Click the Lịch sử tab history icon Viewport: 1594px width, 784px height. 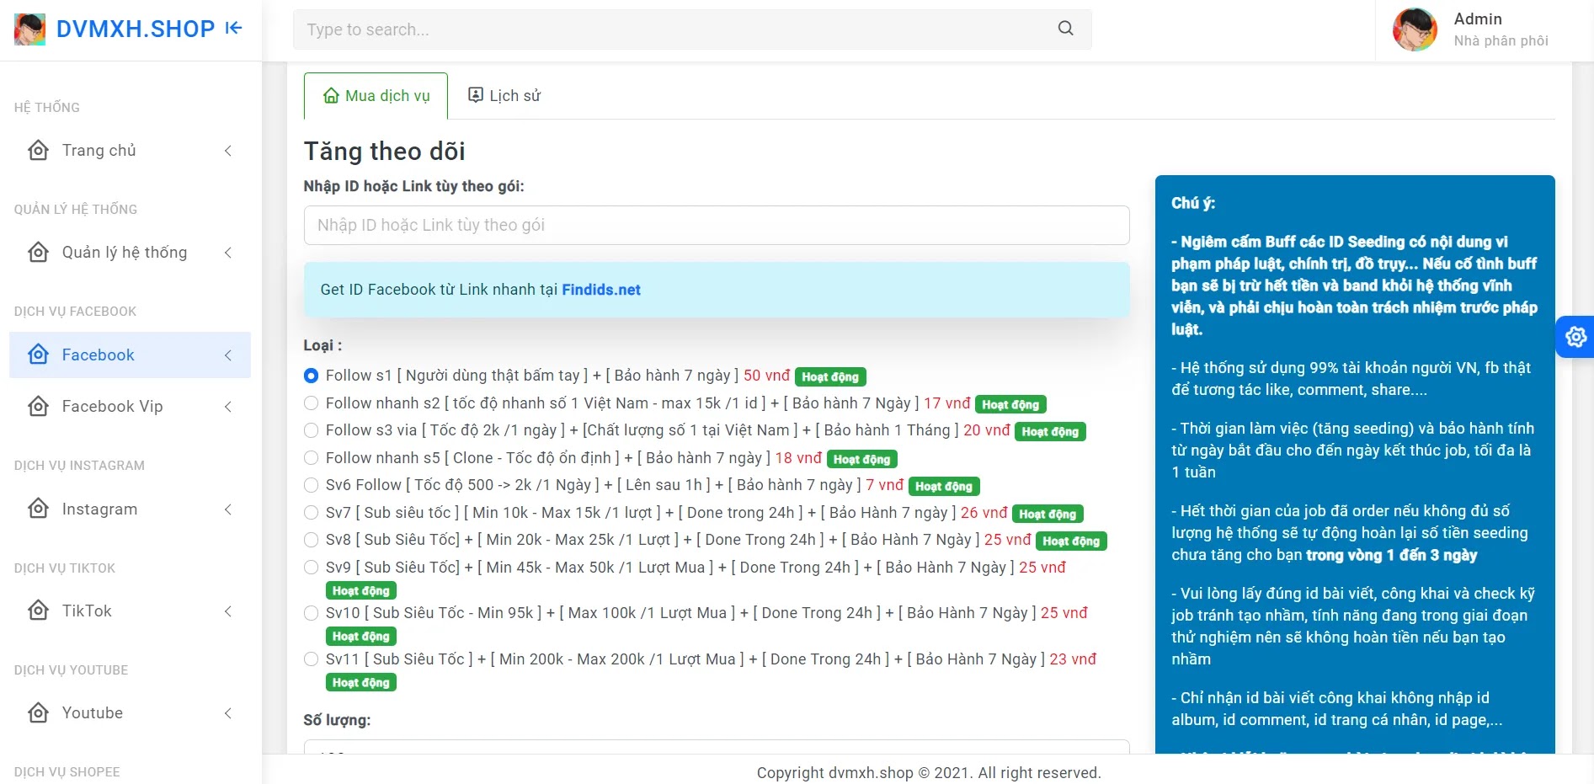(x=476, y=95)
